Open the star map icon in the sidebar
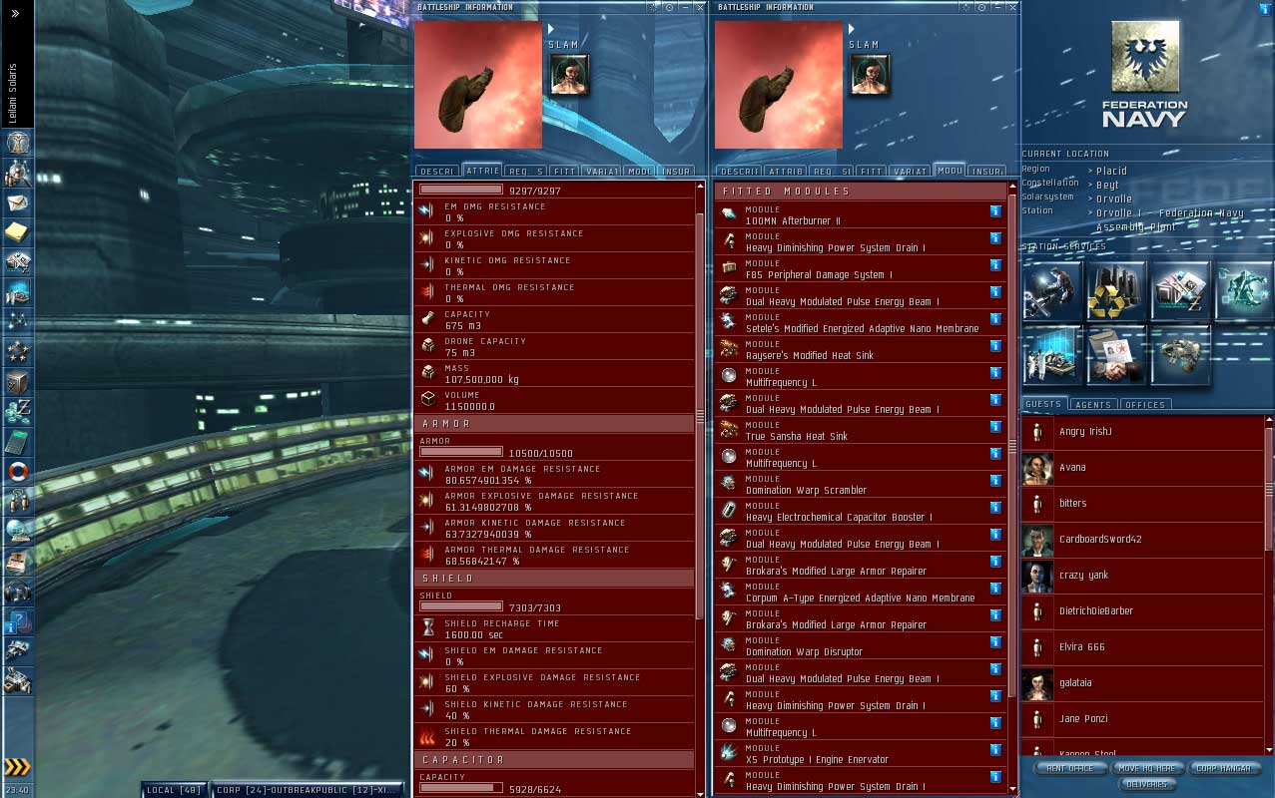This screenshot has width=1275, height=798. pos(18,322)
